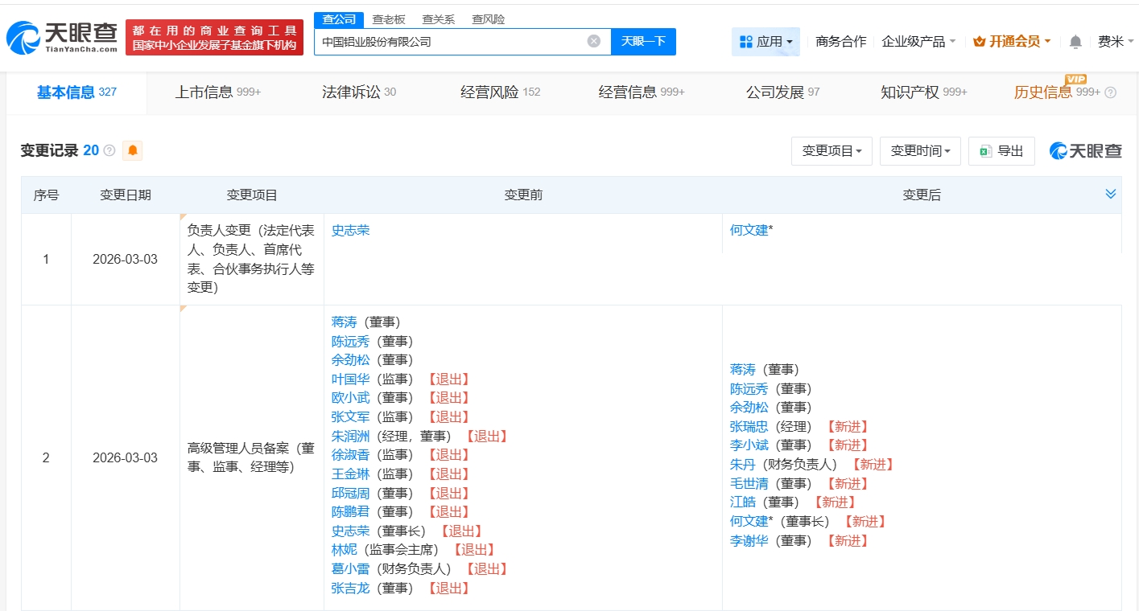The height and width of the screenshot is (611, 1139).
Task: Toggle the orange change record alert bell
Action: (x=133, y=150)
